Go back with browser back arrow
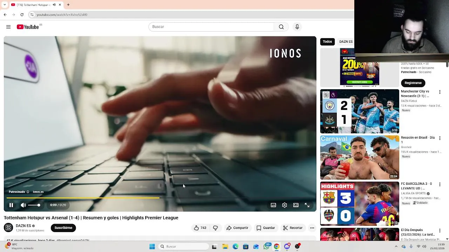 5,15
